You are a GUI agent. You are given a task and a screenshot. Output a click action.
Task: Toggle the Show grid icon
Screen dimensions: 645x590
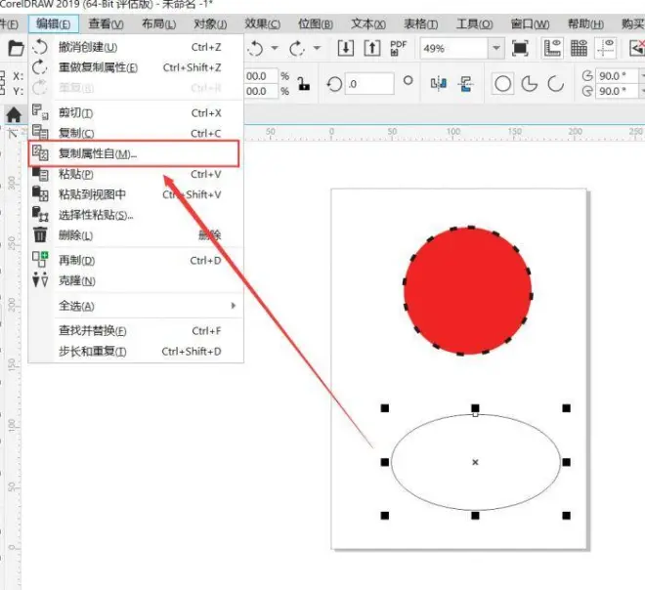point(579,48)
